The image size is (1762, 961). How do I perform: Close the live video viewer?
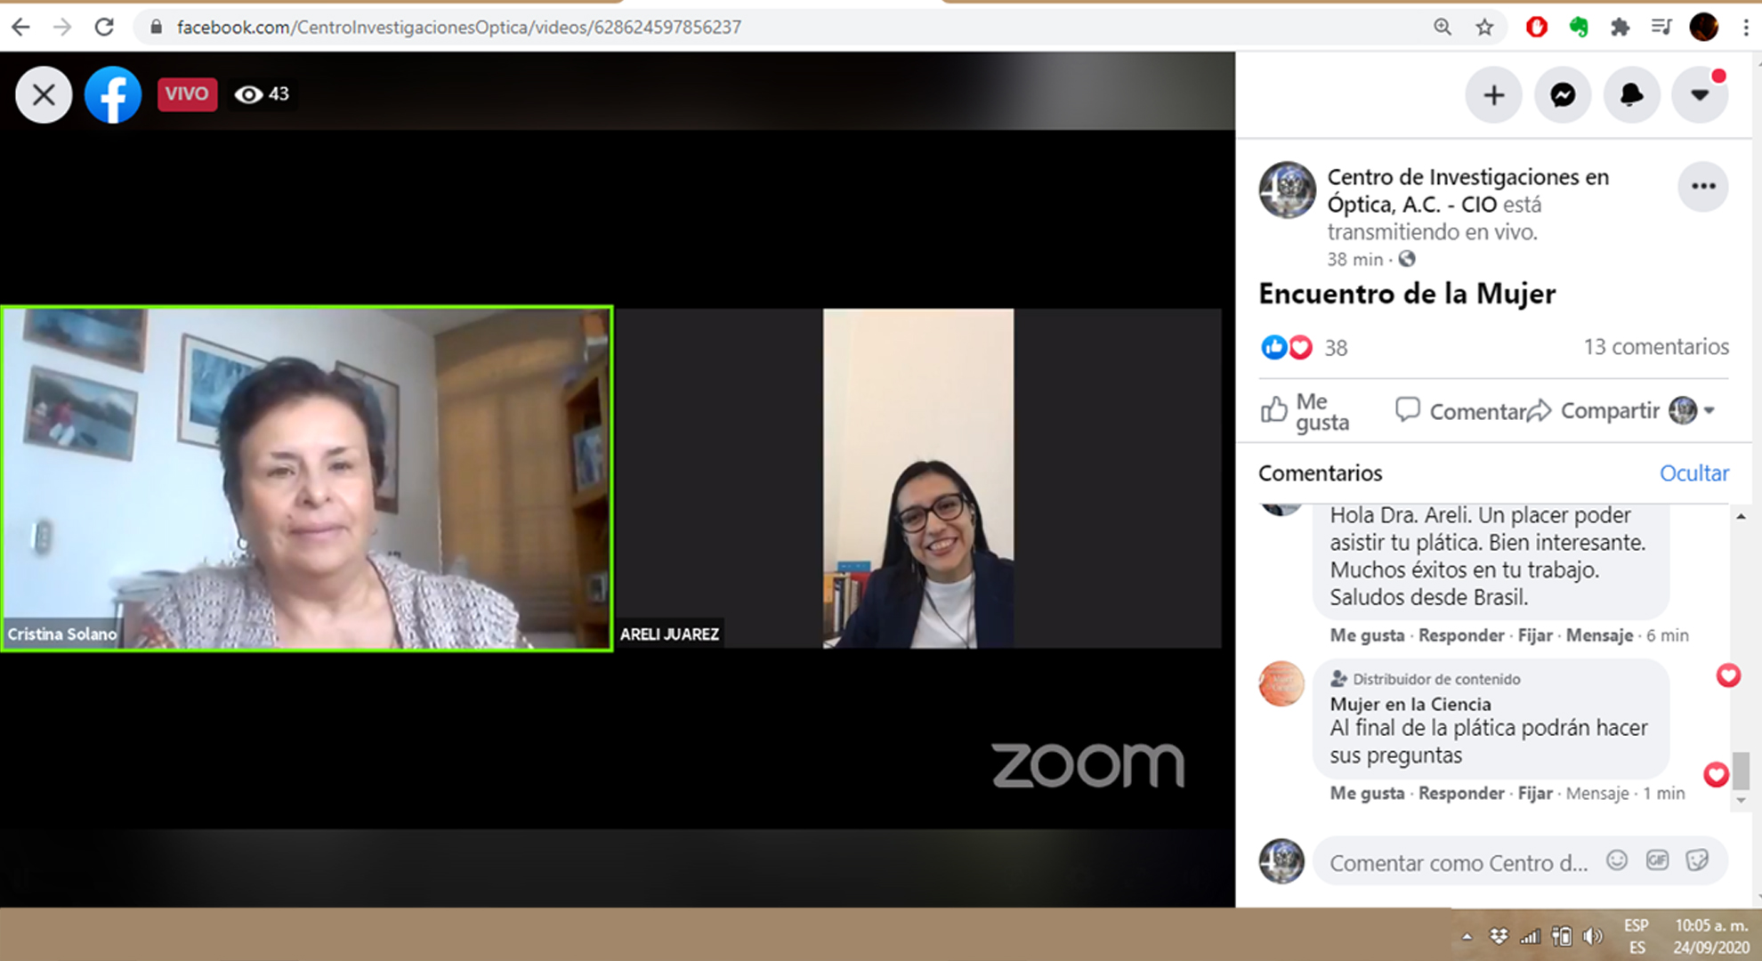coord(43,94)
